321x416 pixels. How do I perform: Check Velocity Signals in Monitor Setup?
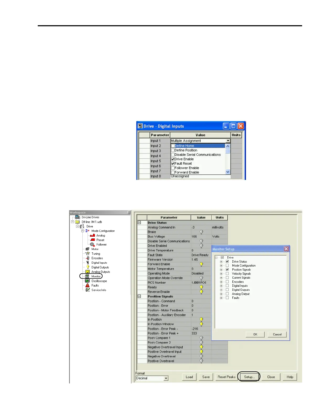point(227,274)
